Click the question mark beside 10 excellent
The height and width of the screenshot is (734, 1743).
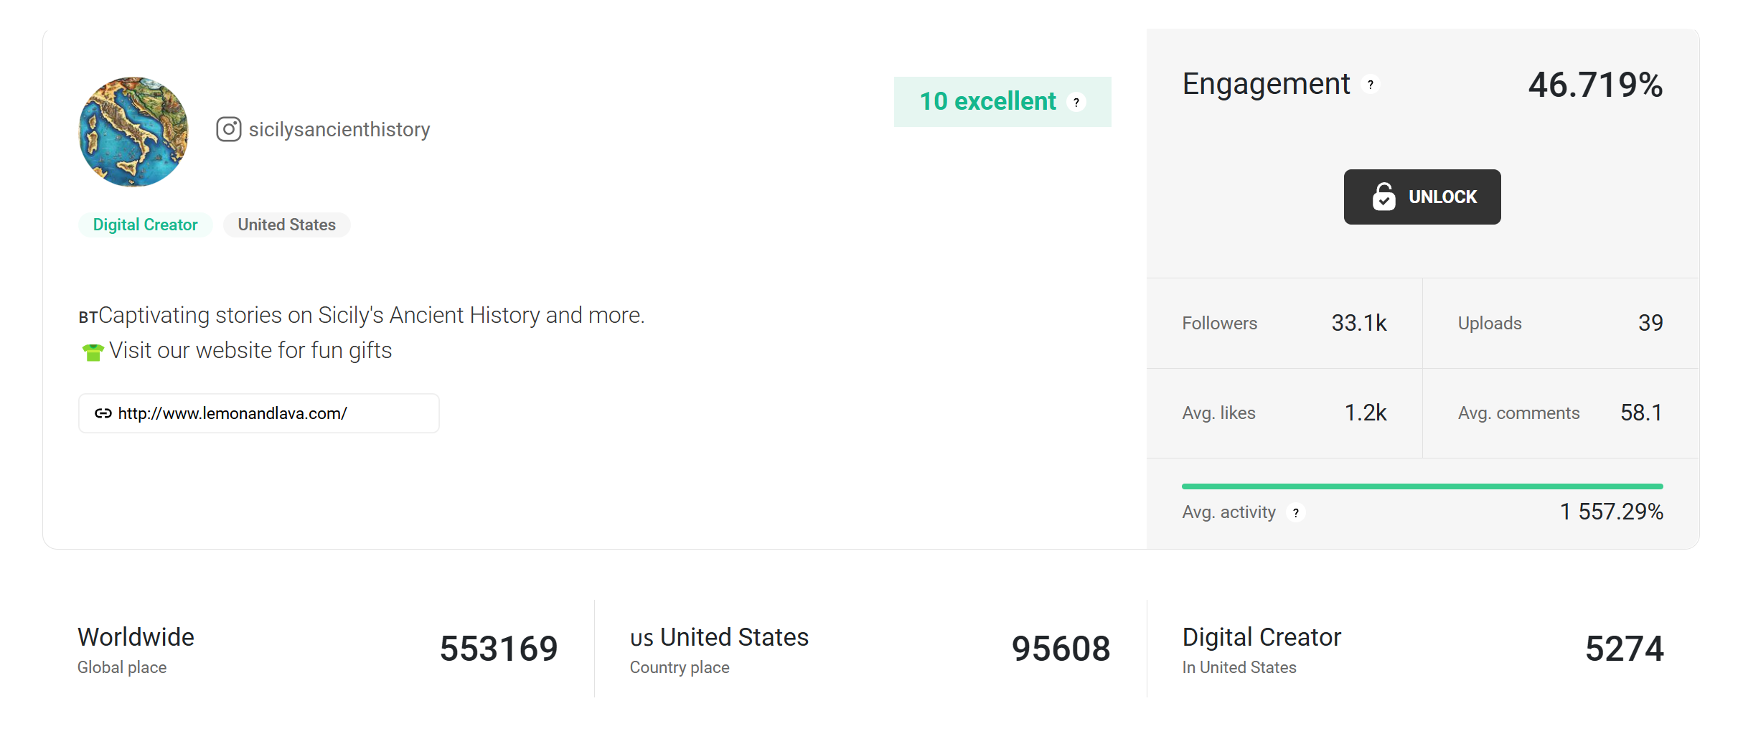tap(1076, 102)
